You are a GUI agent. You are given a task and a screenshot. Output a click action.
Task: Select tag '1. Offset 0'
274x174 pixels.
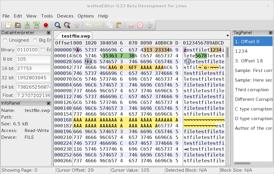click(x=253, y=42)
